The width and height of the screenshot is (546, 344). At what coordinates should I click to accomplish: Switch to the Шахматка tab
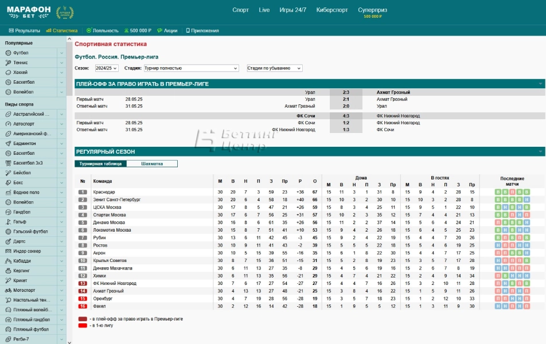coord(152,163)
